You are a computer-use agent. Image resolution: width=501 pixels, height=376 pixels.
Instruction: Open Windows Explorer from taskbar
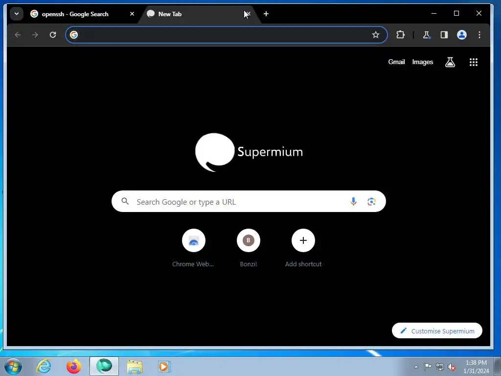[x=135, y=366]
